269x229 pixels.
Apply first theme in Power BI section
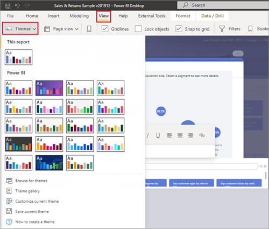click(x=18, y=88)
